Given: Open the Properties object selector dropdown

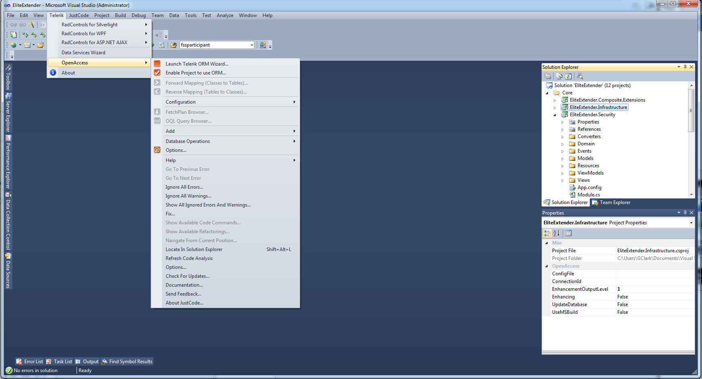Looking at the screenshot, I should pos(691,223).
